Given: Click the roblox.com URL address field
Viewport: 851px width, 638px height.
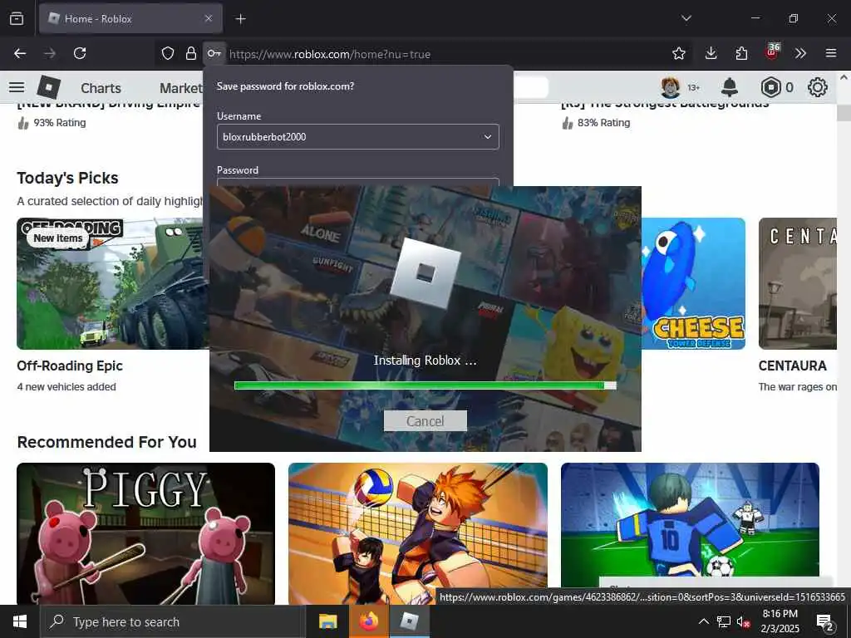Looking at the screenshot, I should [330, 54].
